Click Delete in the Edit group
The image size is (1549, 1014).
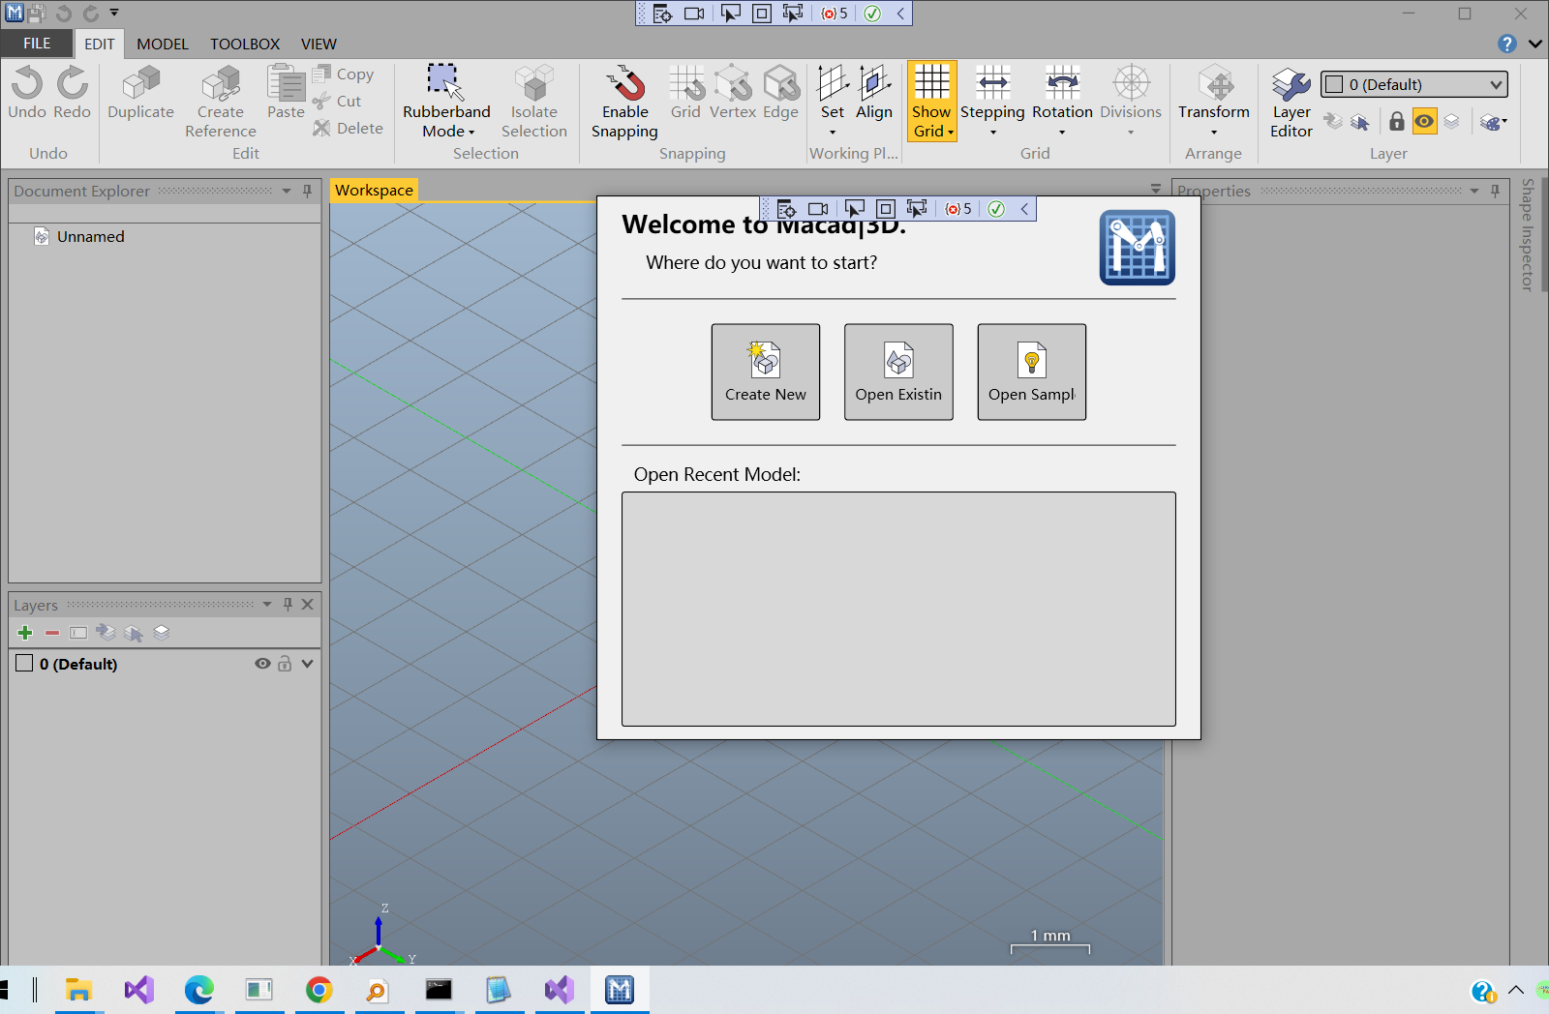(349, 129)
